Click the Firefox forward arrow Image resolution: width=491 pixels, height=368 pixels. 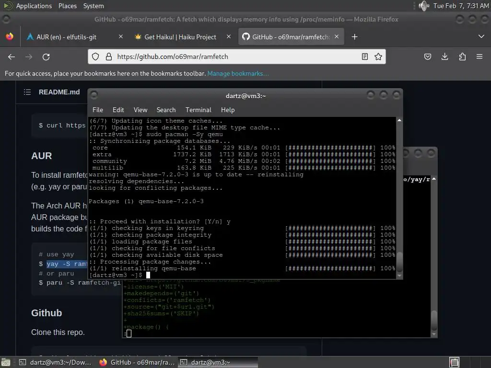tap(29, 57)
